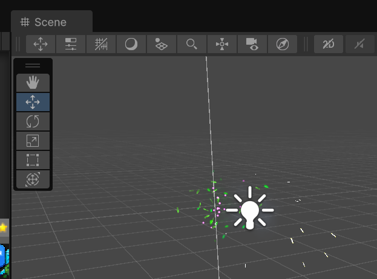The height and width of the screenshot is (279, 377).
Task: Select the Move tool
Action: pos(33,102)
